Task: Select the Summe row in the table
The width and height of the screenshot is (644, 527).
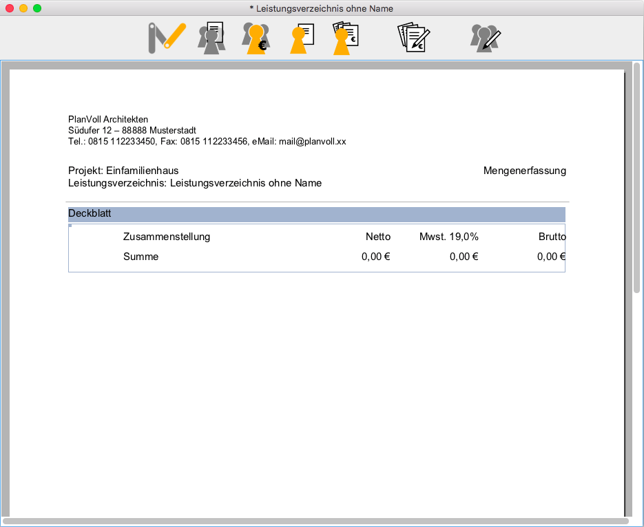Action: (x=140, y=257)
